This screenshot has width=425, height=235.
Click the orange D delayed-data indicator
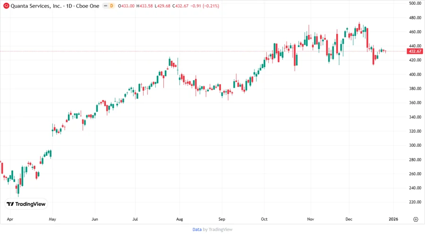pos(111,6)
